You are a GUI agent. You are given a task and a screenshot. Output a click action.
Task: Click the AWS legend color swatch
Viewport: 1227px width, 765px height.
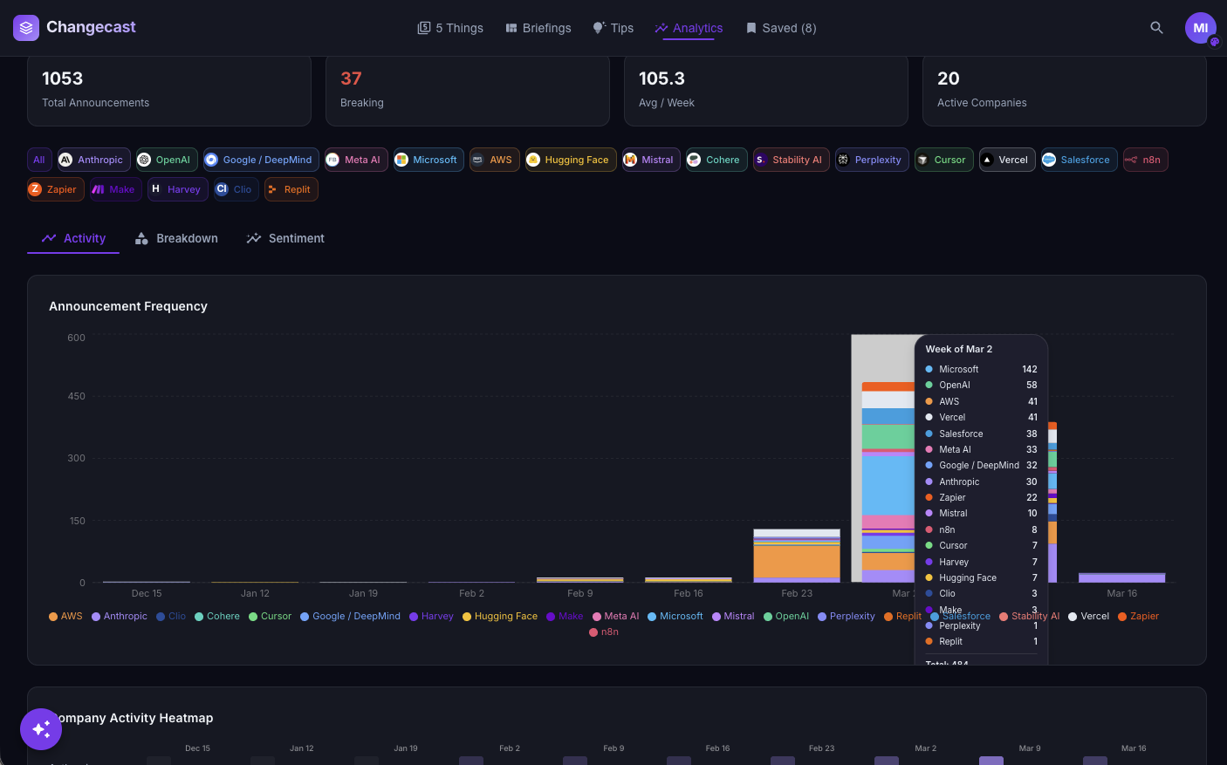(x=53, y=617)
